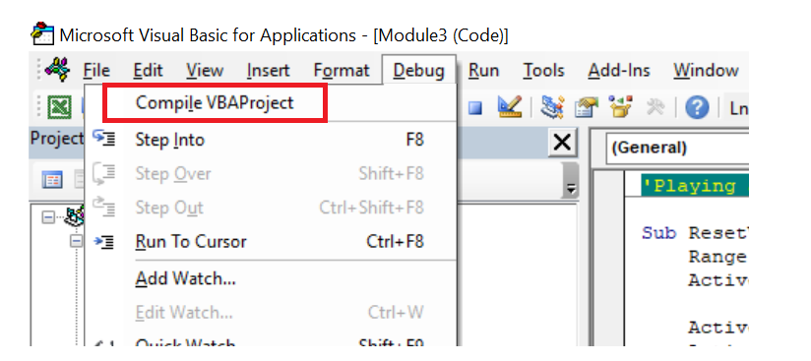Click the View Code icon in Project panel
Image resolution: width=811 pixels, height=361 pixels.
(52, 179)
